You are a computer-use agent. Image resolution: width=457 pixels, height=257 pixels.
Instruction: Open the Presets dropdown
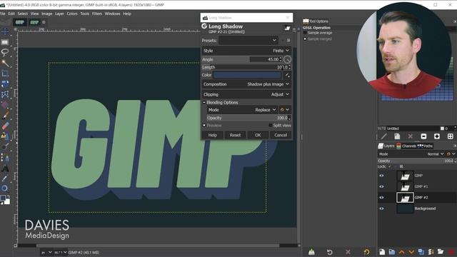point(248,40)
